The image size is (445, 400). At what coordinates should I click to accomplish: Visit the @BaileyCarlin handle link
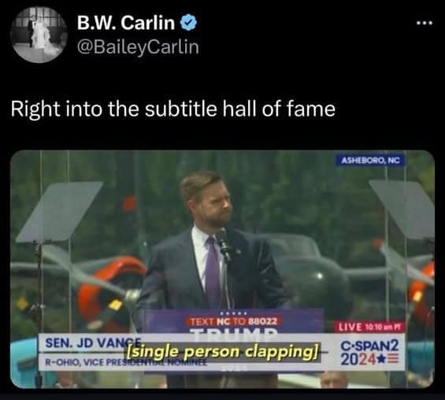(138, 47)
